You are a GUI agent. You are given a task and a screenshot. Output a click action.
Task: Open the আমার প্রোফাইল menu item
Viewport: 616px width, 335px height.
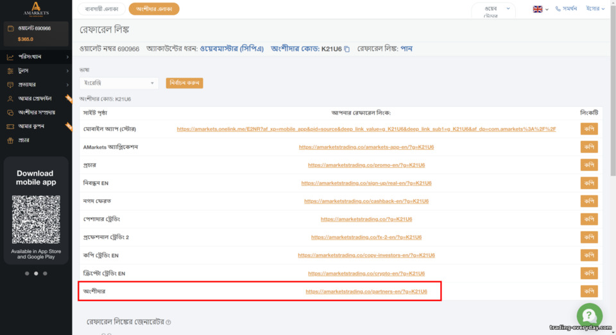coord(35,99)
